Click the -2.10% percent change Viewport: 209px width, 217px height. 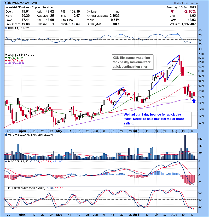[x=190, y=12]
